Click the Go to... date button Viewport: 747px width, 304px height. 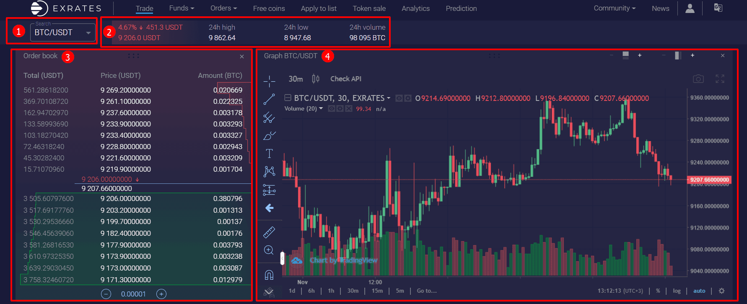(x=426, y=291)
